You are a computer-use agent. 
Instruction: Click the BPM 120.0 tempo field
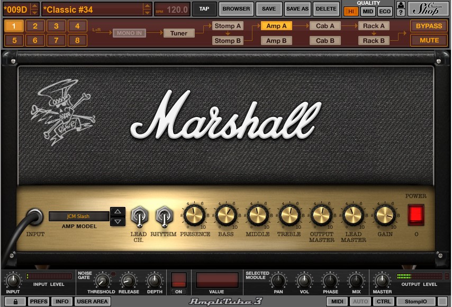(x=173, y=10)
